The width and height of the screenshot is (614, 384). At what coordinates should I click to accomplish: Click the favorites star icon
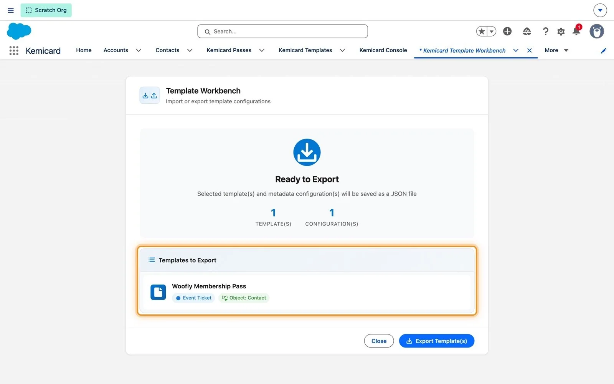click(482, 31)
